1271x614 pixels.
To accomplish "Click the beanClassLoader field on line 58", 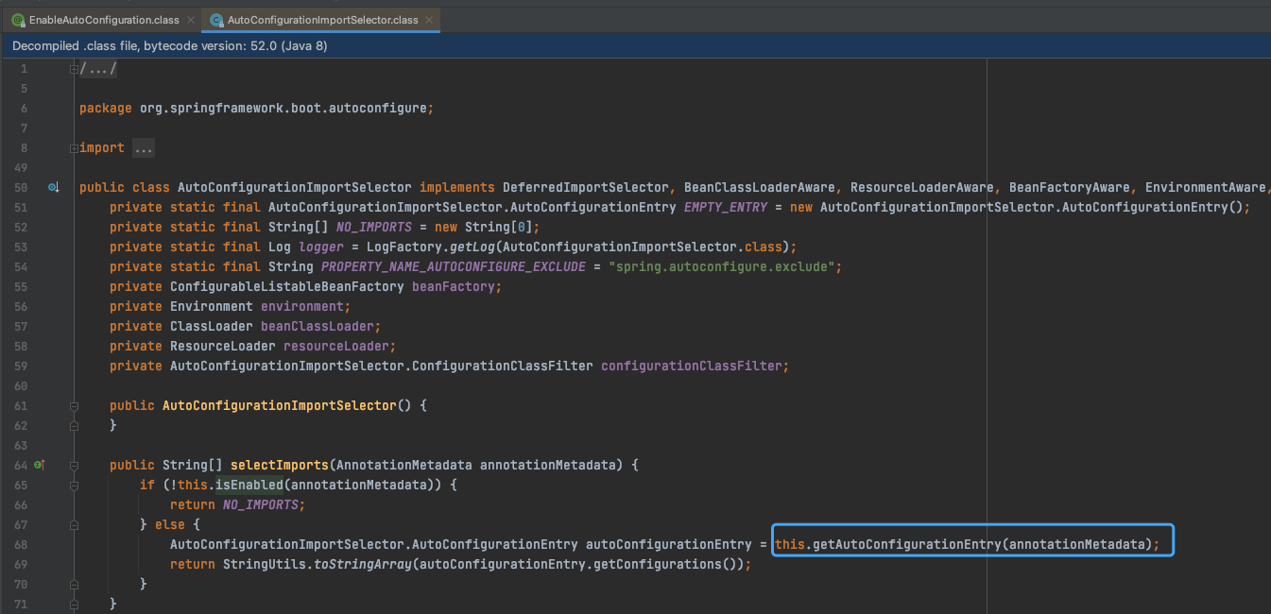I will (318, 327).
